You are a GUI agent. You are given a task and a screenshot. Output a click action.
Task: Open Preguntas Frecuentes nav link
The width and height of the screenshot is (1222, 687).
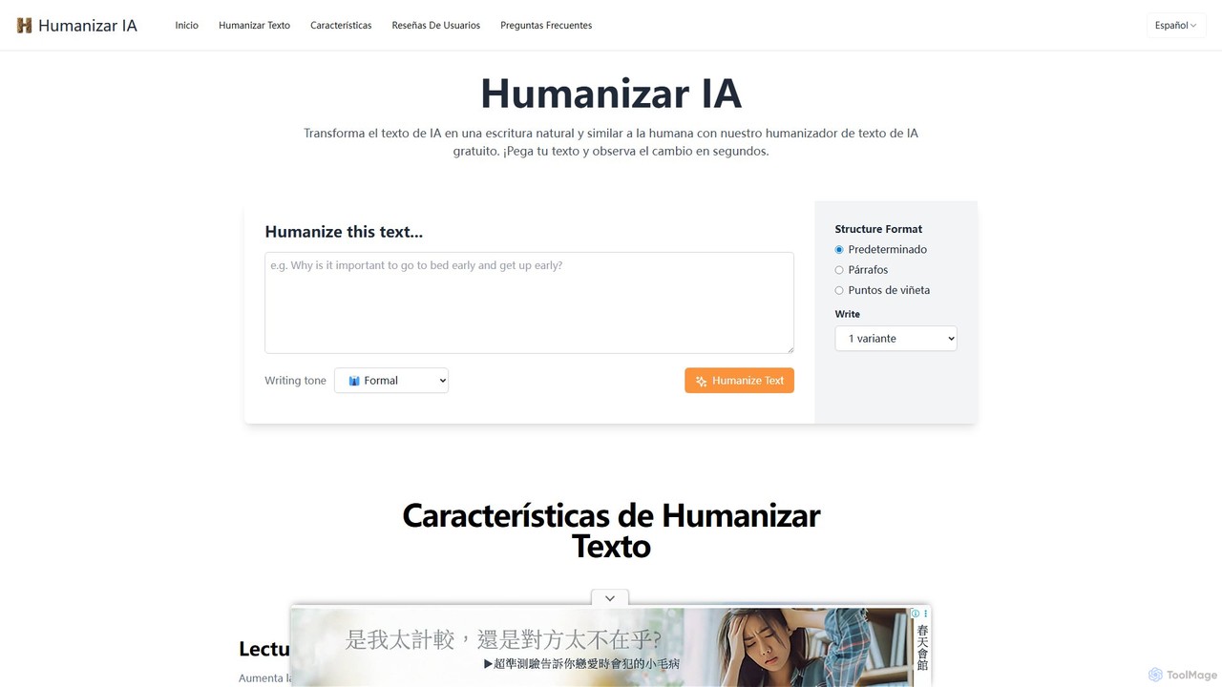(546, 26)
